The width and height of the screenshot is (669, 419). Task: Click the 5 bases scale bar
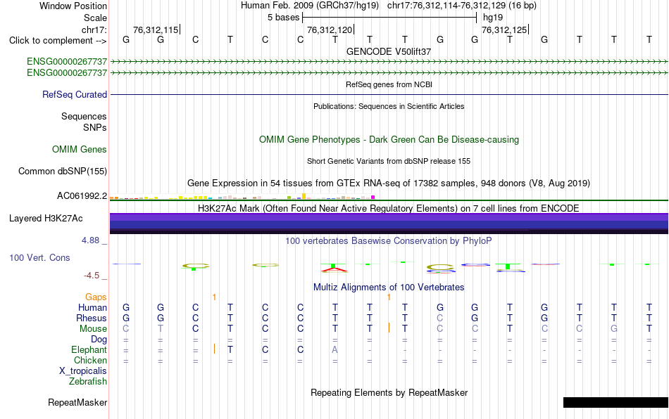coord(389,18)
